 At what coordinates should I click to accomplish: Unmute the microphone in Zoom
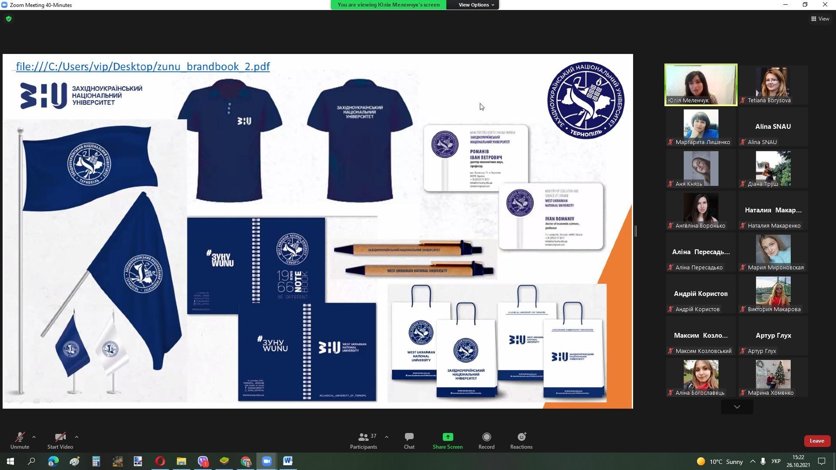point(20,440)
